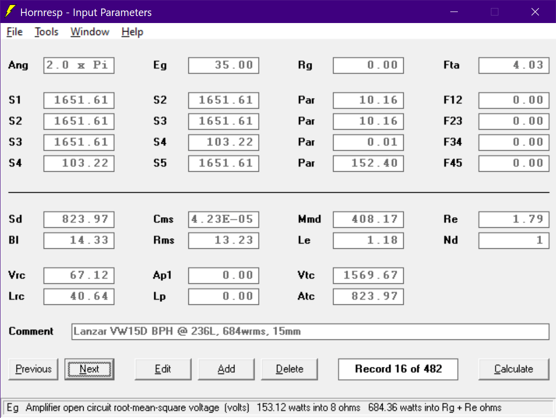The height and width of the screenshot is (418, 556).
Task: Select the F34 field
Action: point(513,142)
